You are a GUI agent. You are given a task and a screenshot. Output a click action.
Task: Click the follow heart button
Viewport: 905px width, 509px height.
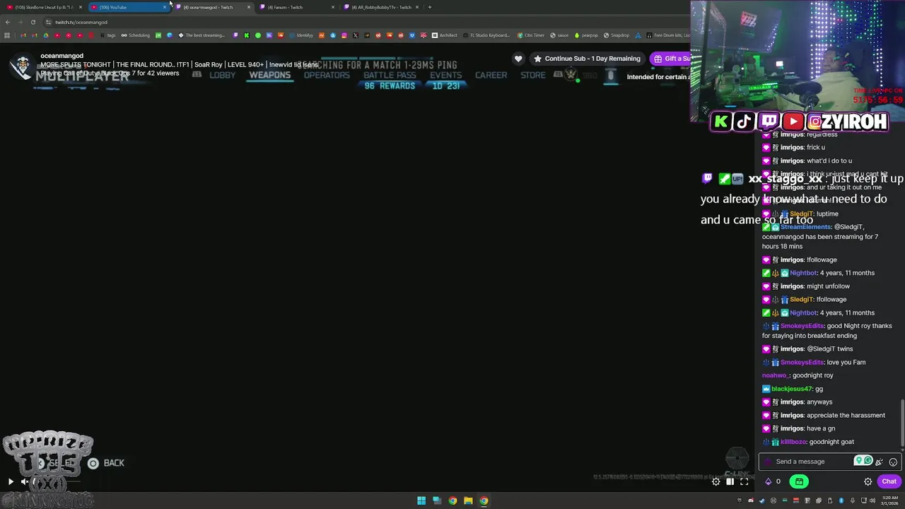[518, 59]
